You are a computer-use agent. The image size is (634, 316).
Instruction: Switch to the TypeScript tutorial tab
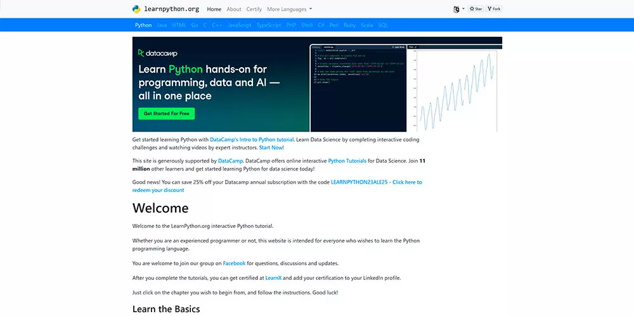(x=269, y=25)
